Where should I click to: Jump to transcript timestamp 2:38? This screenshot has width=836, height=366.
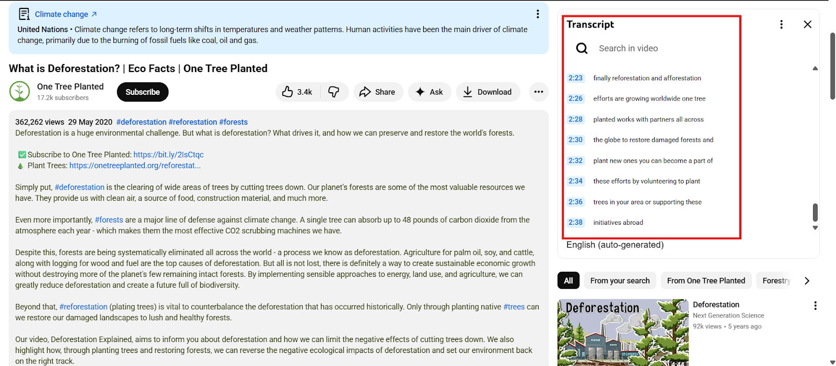click(575, 222)
